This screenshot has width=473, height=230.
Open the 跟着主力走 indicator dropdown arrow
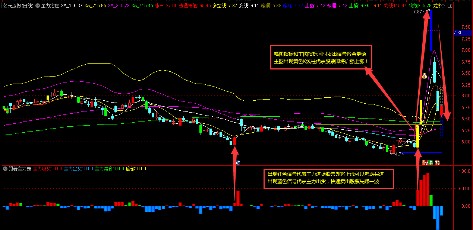coord(5,169)
